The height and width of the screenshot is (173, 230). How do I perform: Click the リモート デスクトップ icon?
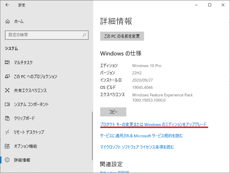(7, 132)
